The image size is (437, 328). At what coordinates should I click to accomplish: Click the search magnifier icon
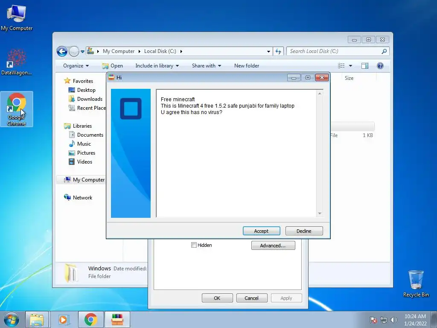point(384,51)
